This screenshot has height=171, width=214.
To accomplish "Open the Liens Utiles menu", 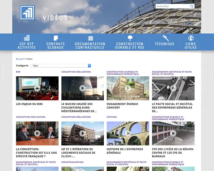I will [x=191, y=46].
